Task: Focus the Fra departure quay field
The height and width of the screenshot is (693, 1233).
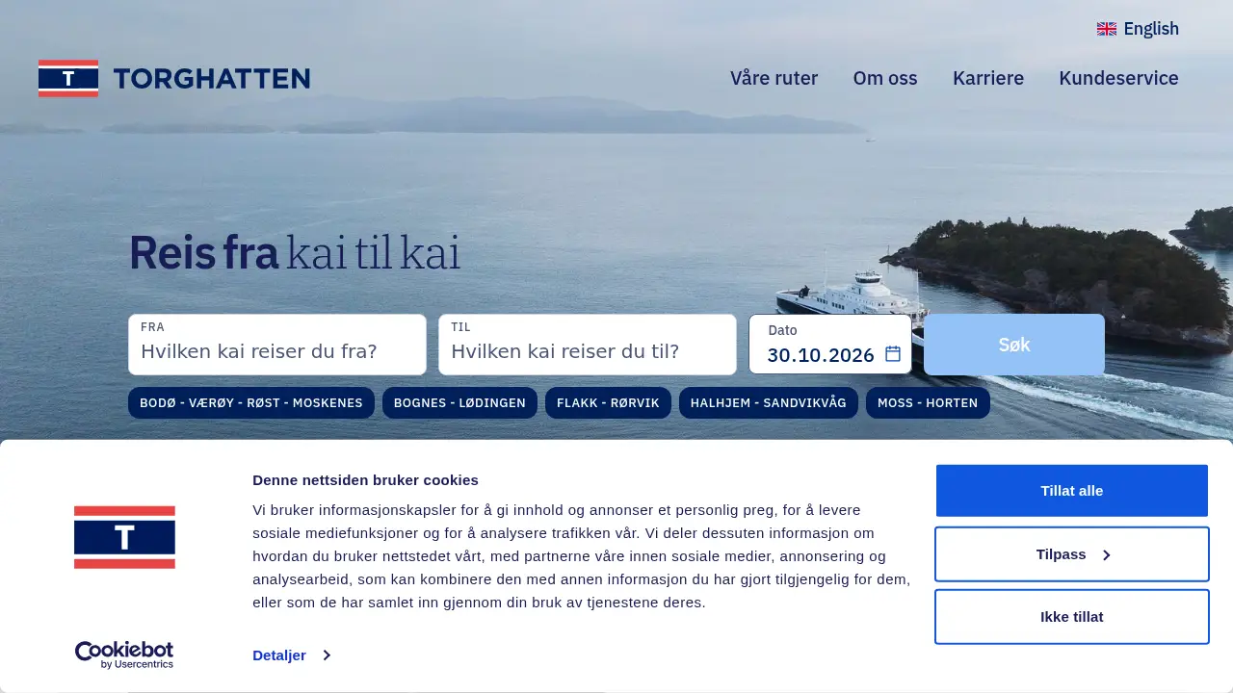Action: [x=277, y=345]
